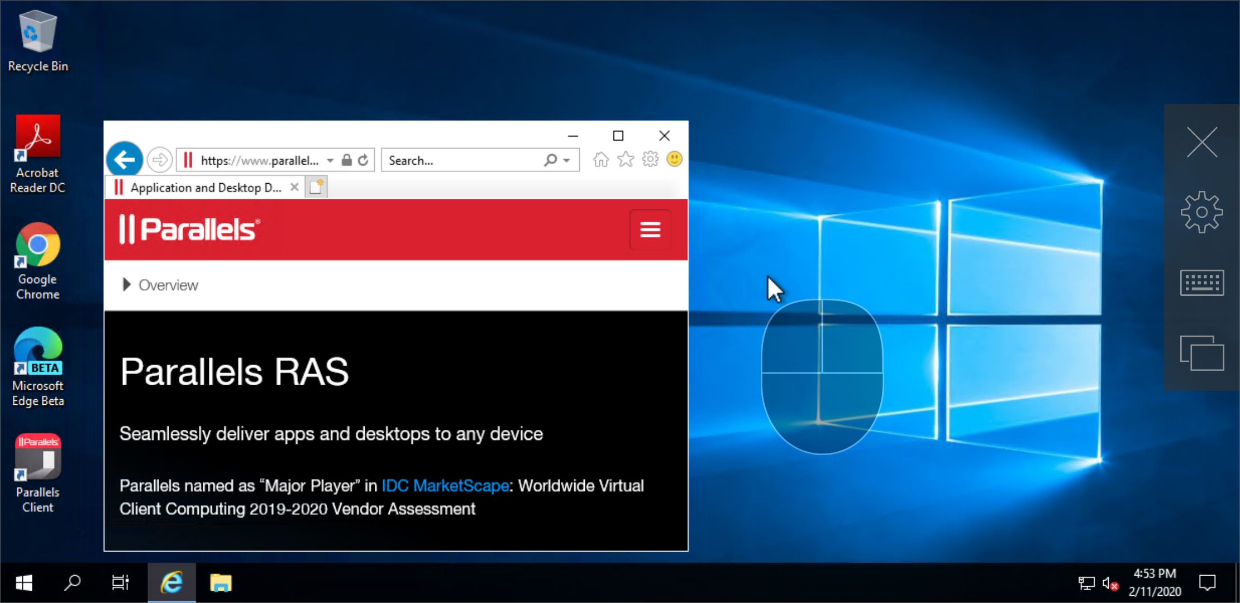
Task: Open the gear settings in side panel
Action: pos(1201,212)
